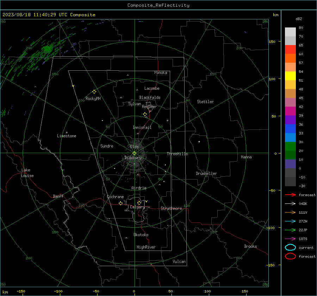This screenshot has width=317, height=296.
Task: Click the Calgary city label
Action: (x=137, y=207)
